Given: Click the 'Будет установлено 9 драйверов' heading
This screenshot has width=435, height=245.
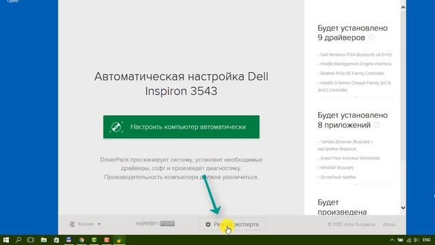Looking at the screenshot, I should [x=352, y=33].
